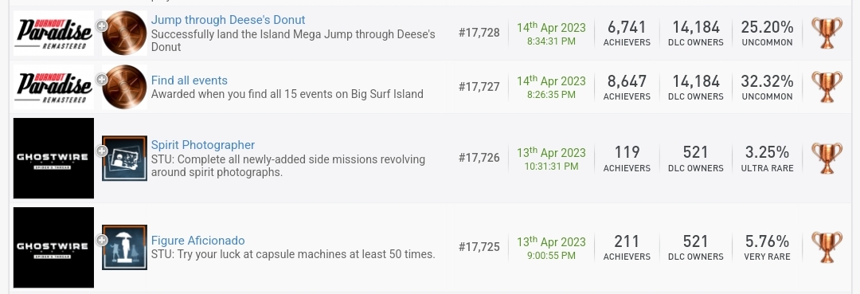Open the Find all events trophy icon
The image size is (860, 294).
[124, 87]
